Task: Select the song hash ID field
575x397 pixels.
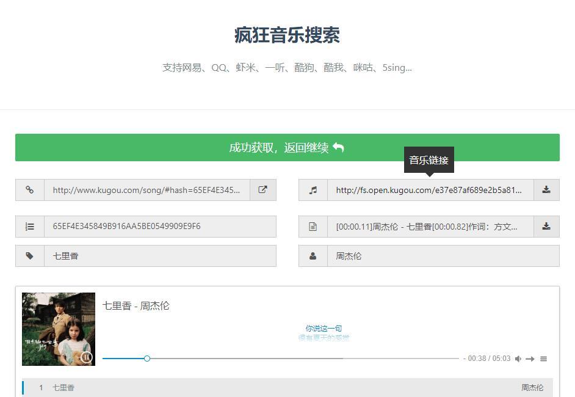Action: tap(161, 227)
